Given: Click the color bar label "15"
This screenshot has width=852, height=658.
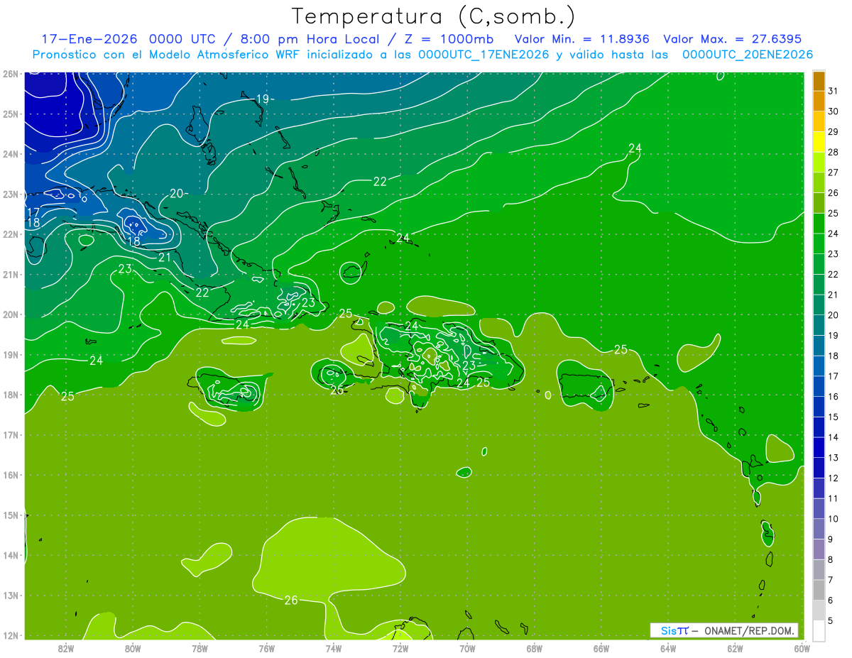Looking at the screenshot, I should 834,417.
